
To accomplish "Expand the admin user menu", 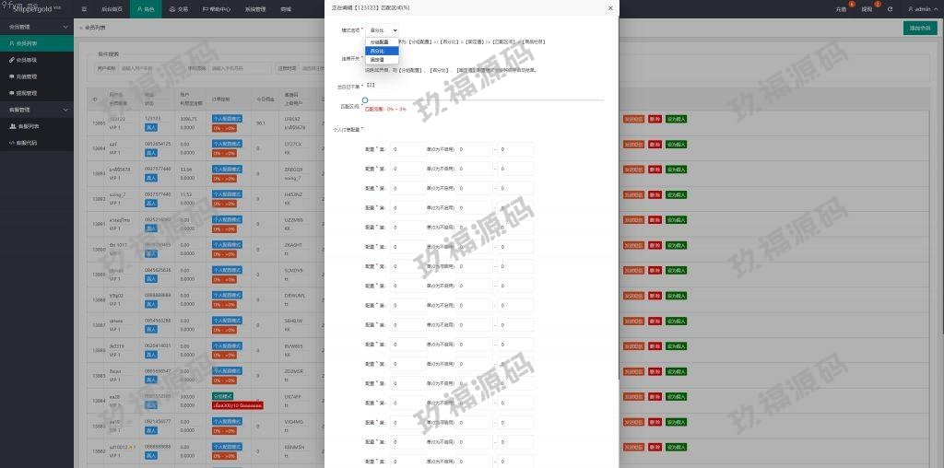I will point(922,8).
